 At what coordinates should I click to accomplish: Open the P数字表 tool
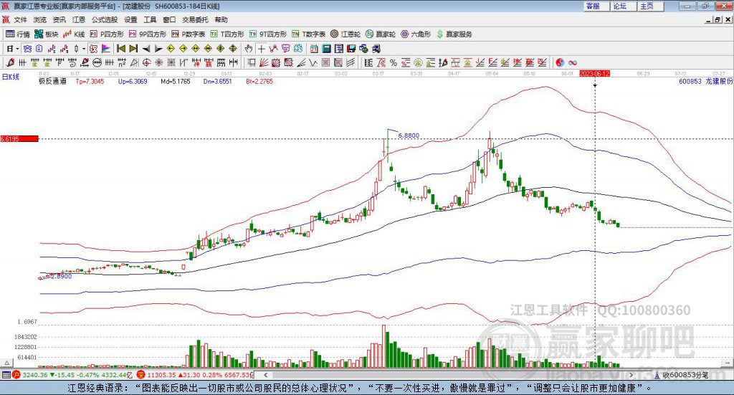pos(189,34)
